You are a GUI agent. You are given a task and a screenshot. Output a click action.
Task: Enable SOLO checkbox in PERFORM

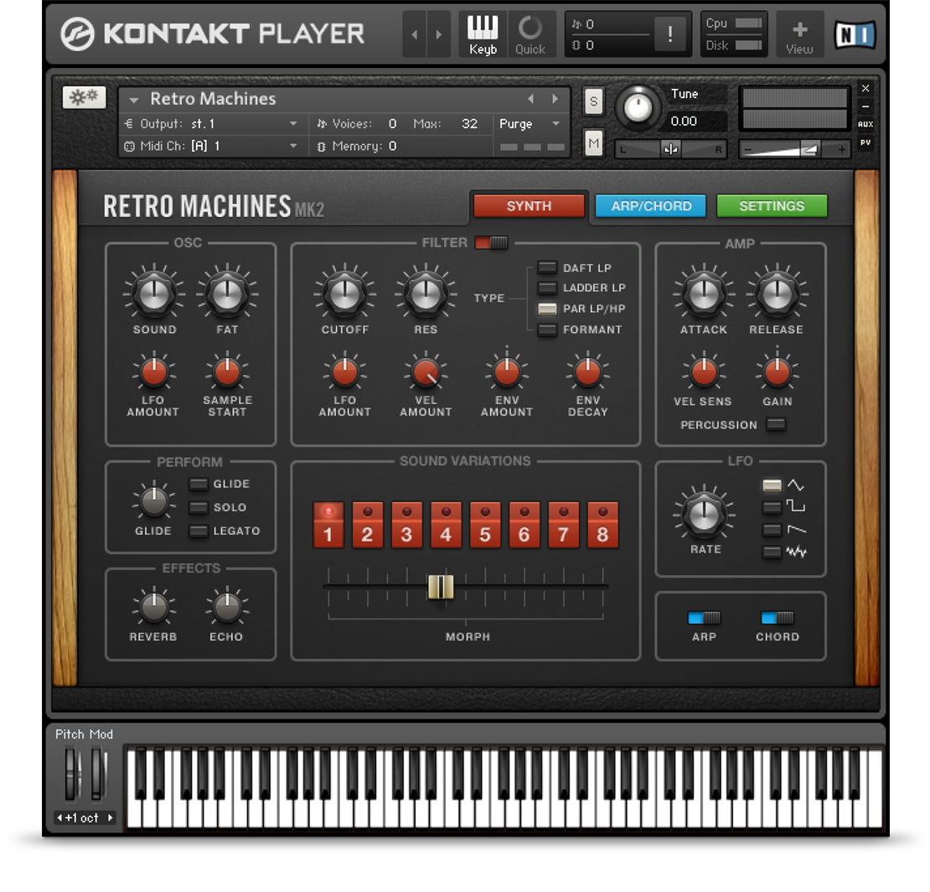point(198,507)
